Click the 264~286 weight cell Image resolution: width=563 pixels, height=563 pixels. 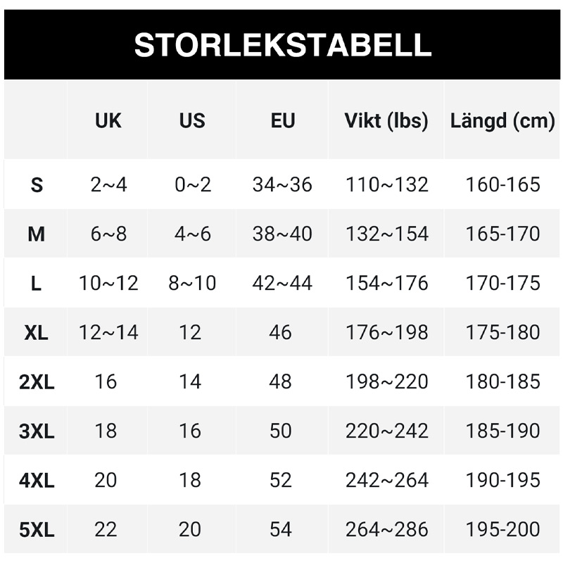pyautogui.click(x=386, y=529)
